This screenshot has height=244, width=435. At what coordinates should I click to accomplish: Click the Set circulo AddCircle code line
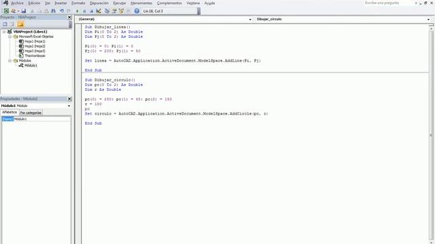pos(177,114)
